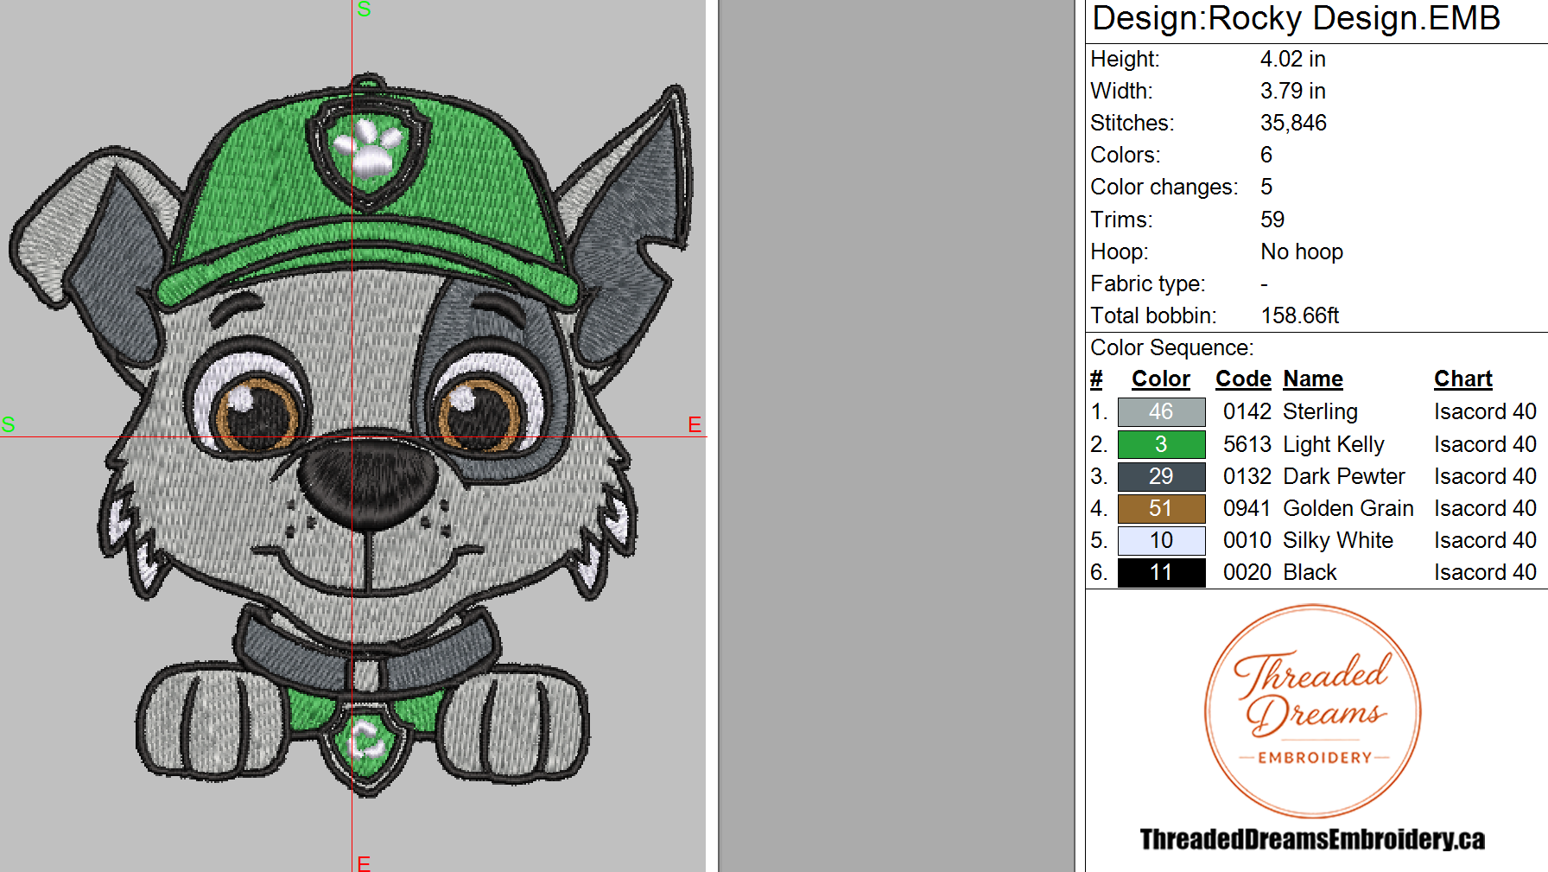Click Isacord 40 in the Black row
Image resolution: width=1548 pixels, height=872 pixels.
click(1485, 572)
